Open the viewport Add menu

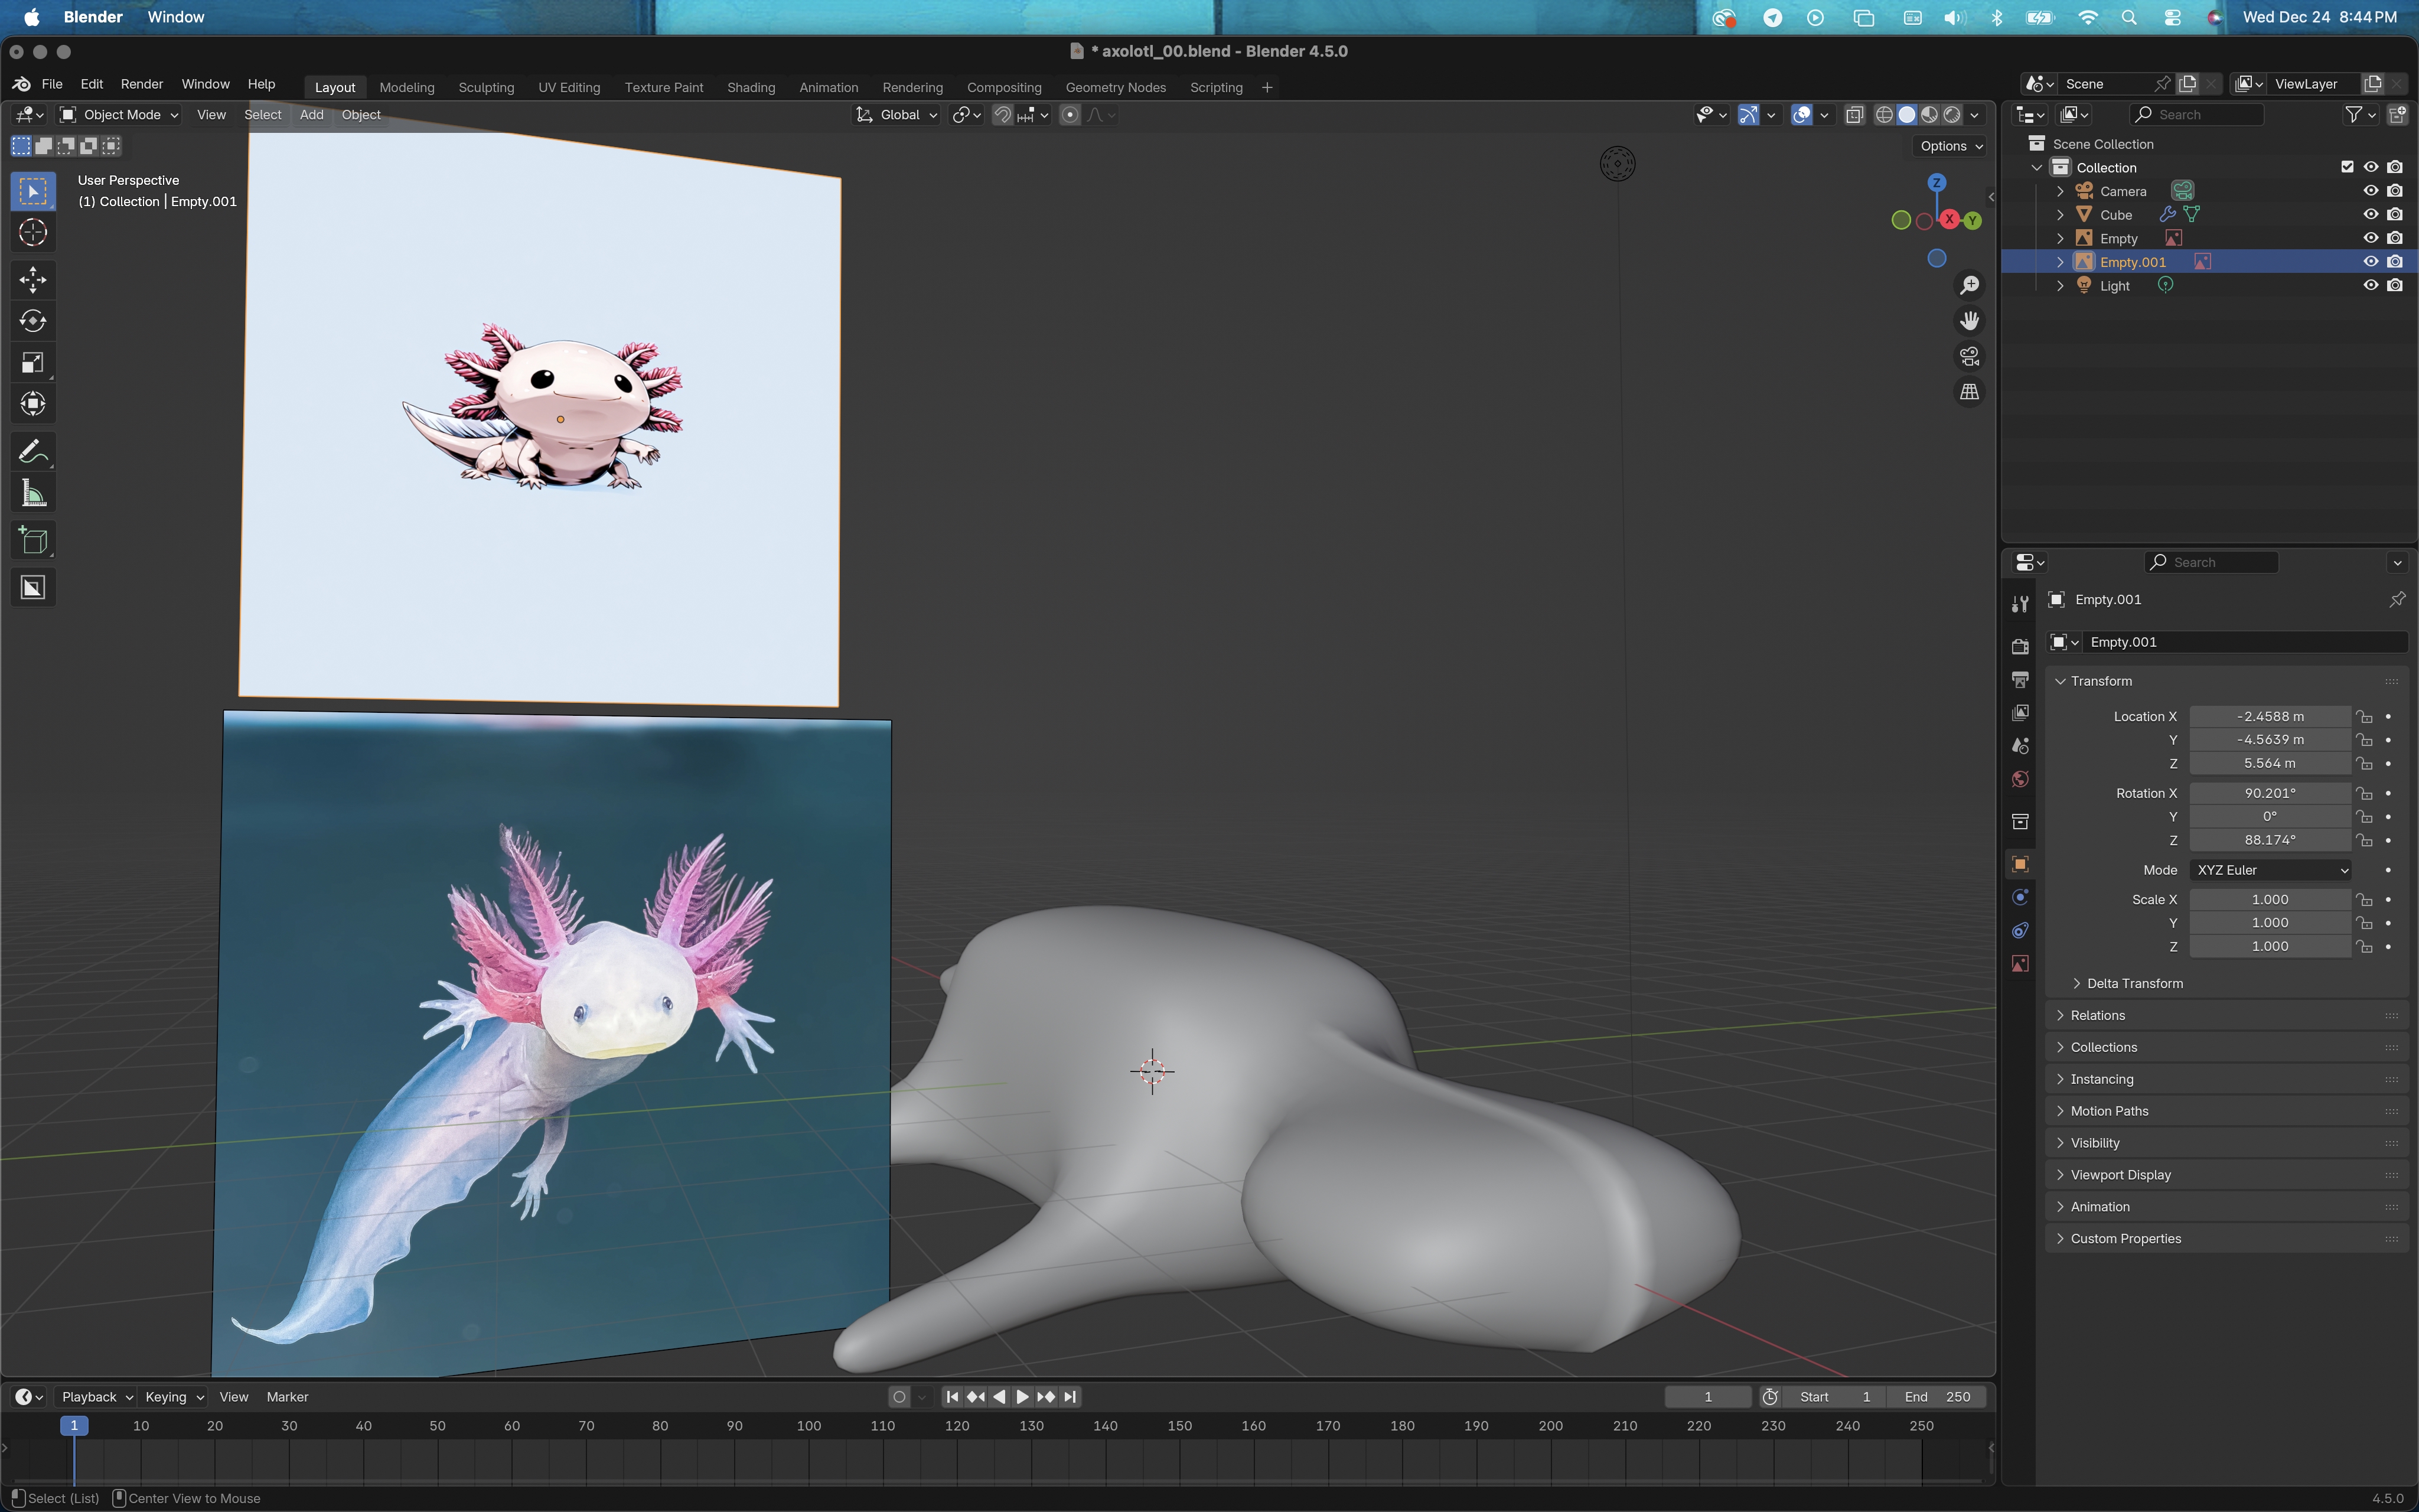pos(312,115)
